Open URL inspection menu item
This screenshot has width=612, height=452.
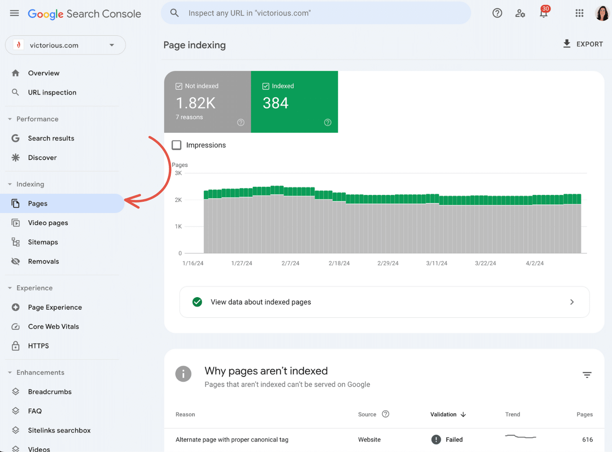coord(52,92)
